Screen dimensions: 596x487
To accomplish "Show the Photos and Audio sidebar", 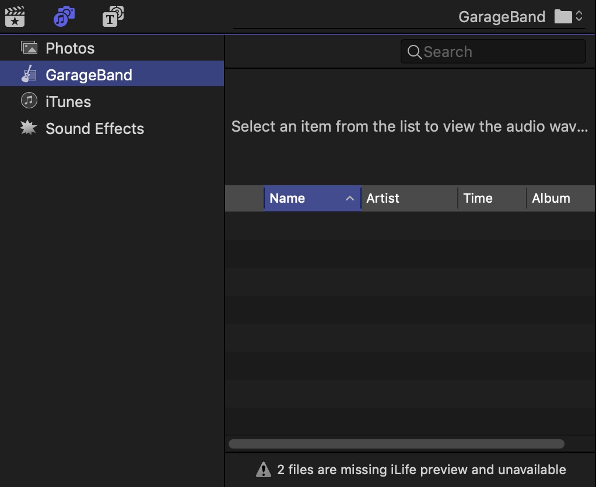I will pos(64,17).
